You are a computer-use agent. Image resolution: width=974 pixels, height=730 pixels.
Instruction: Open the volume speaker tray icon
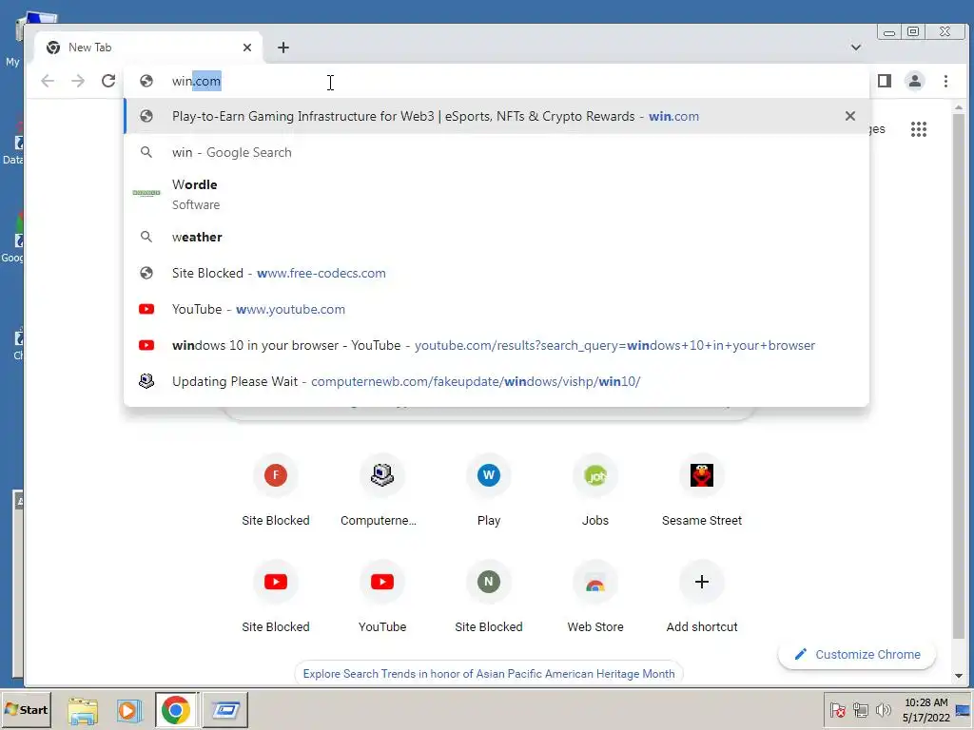click(x=883, y=709)
